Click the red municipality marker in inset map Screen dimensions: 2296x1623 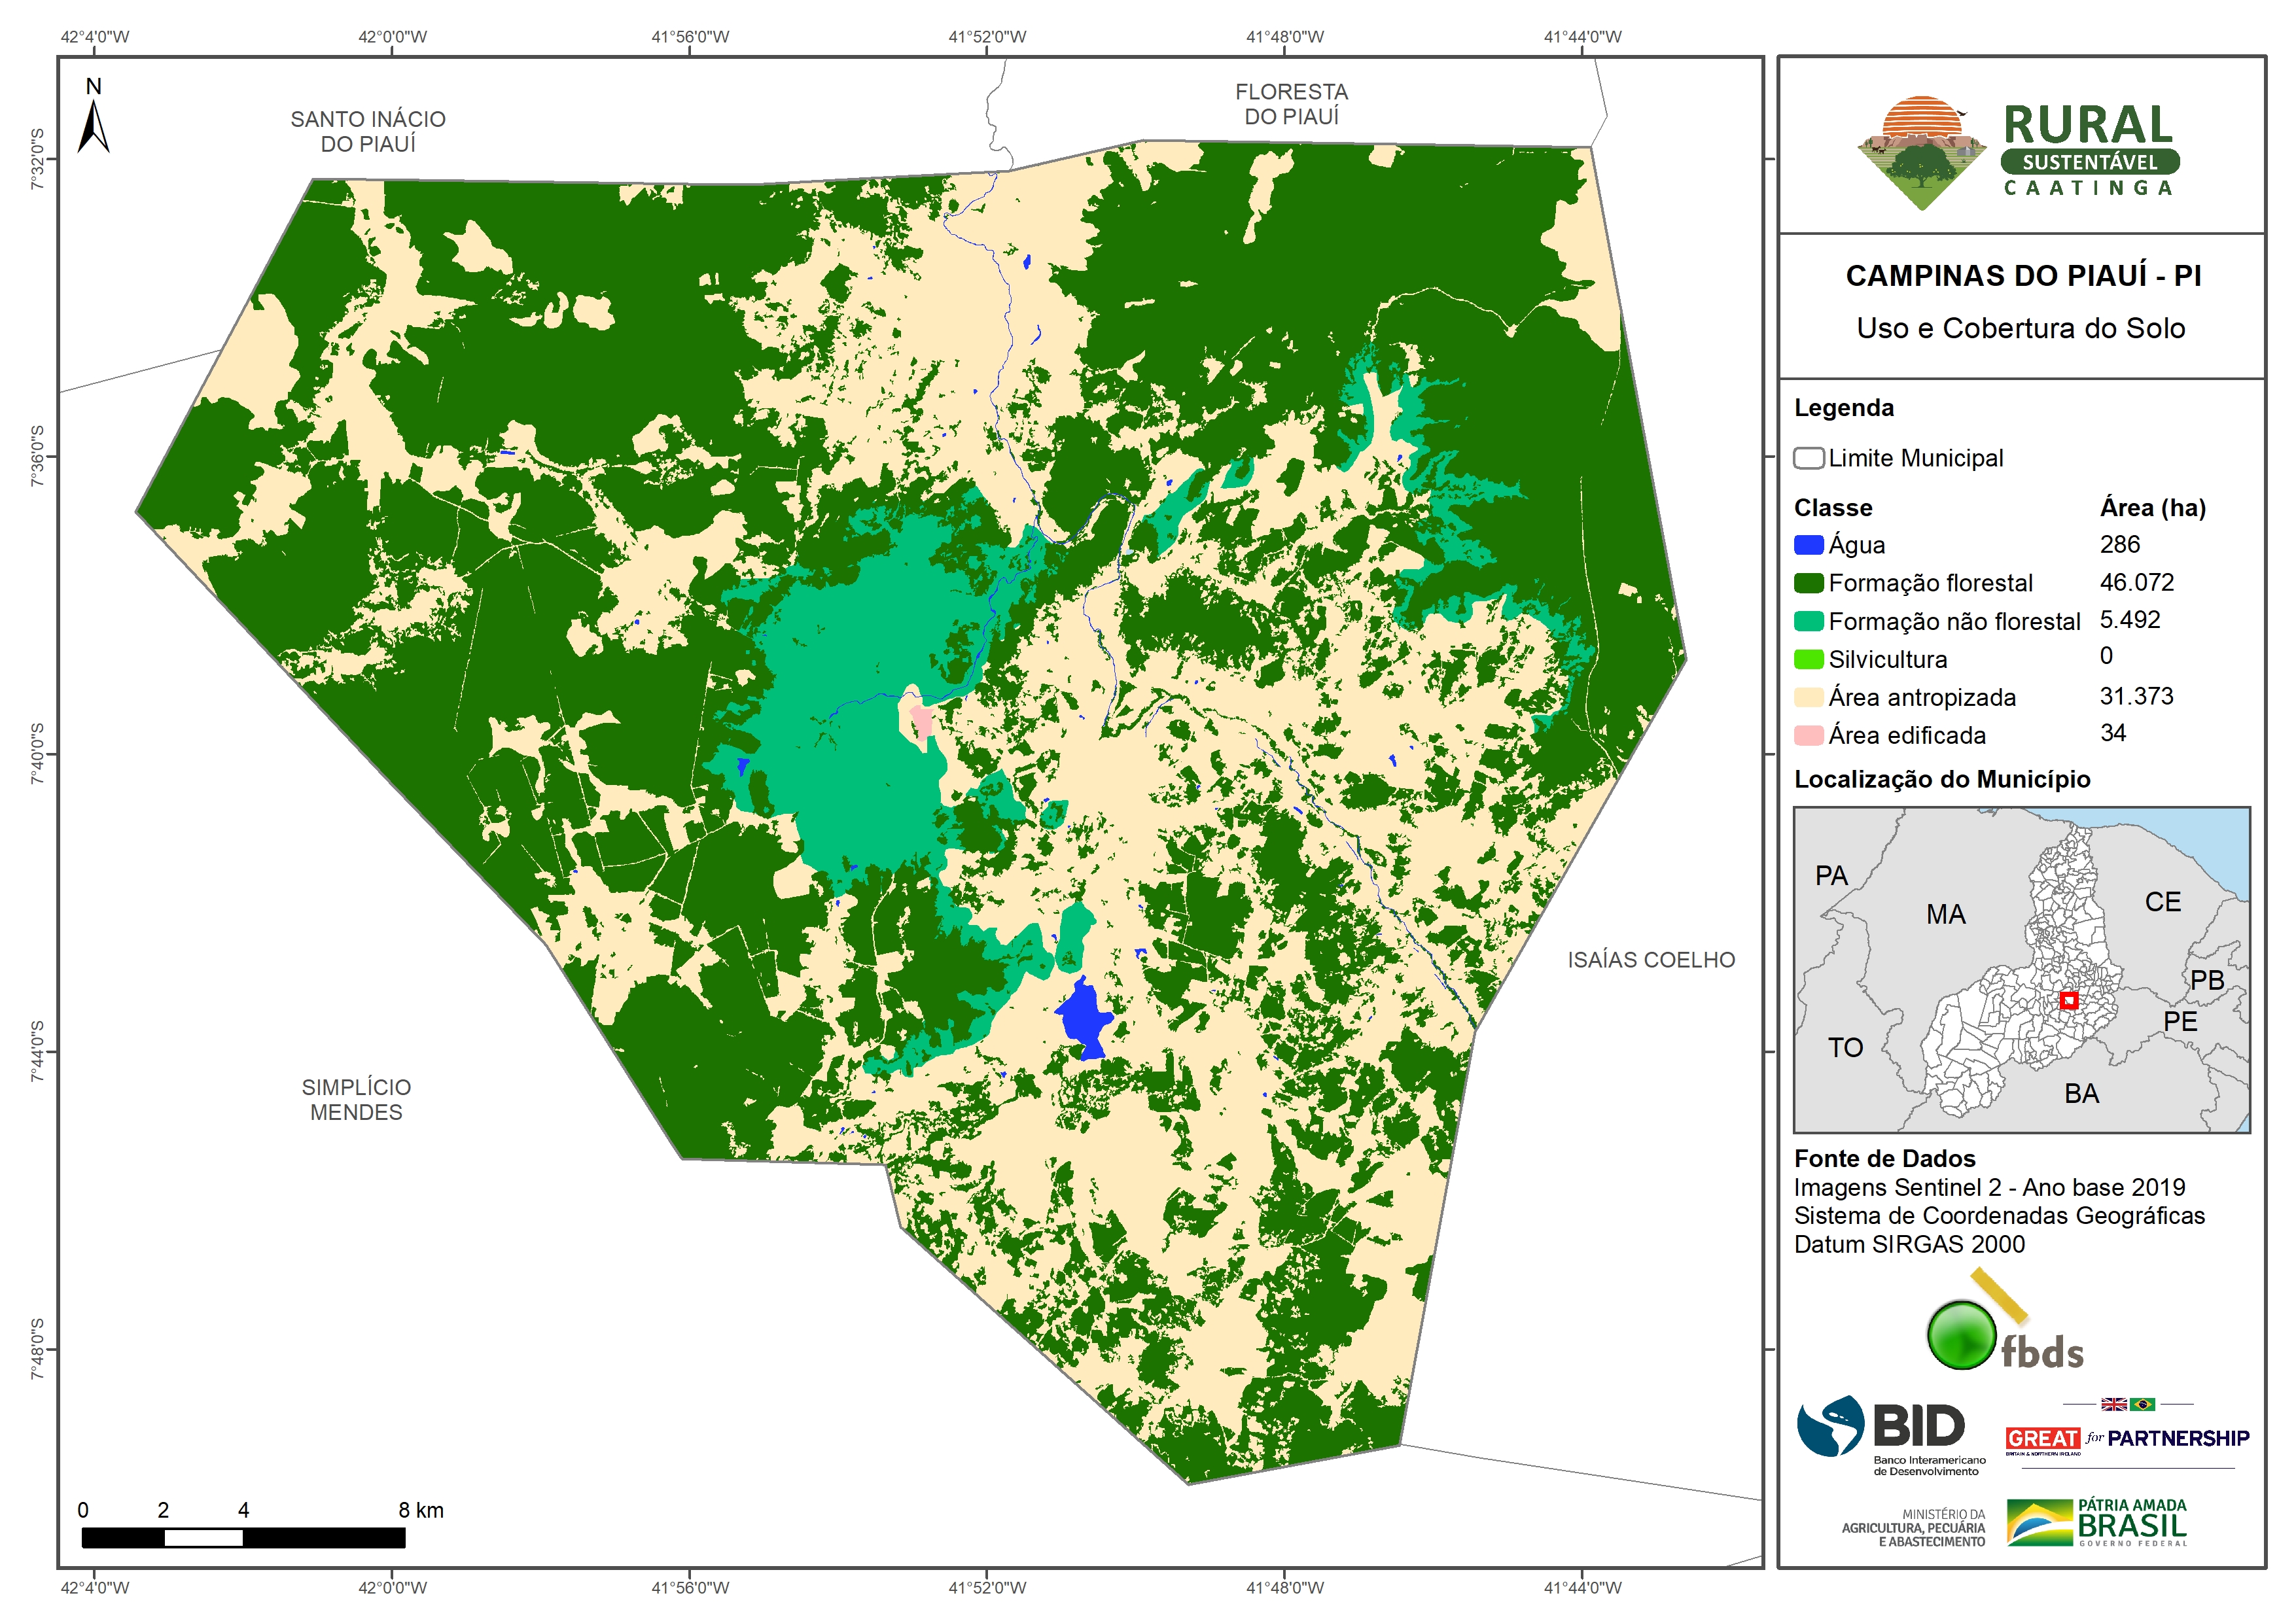pyautogui.click(x=2069, y=1000)
